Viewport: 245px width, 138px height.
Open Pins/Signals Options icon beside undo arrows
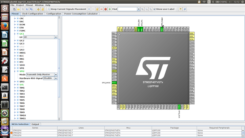(x=97, y=9)
